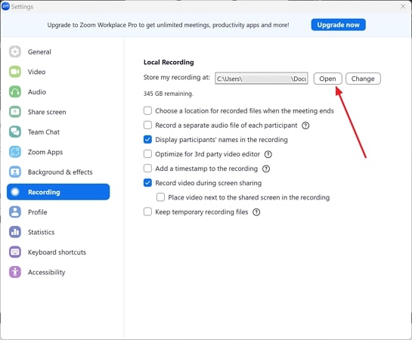Image resolution: width=412 pixels, height=340 pixels.
Task: Click the recording path input field
Action: [262, 79]
